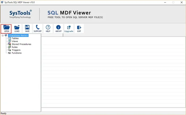This screenshot has width=186, height=115.
Task: Click the Stored Procedures icon
Action: (x=9, y=44)
